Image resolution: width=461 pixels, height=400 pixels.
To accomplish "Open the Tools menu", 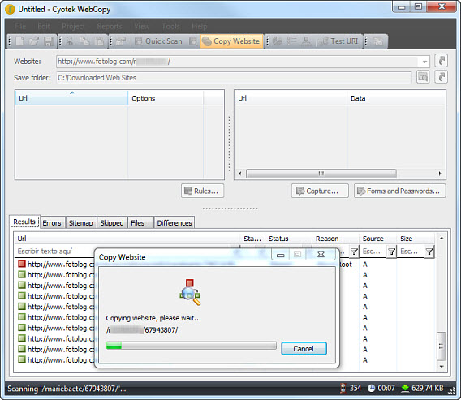I will (170, 27).
